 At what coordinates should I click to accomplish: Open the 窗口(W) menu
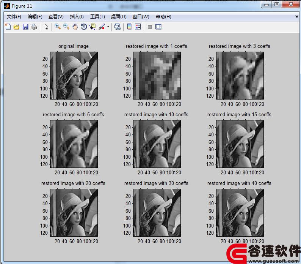pyautogui.click(x=141, y=17)
